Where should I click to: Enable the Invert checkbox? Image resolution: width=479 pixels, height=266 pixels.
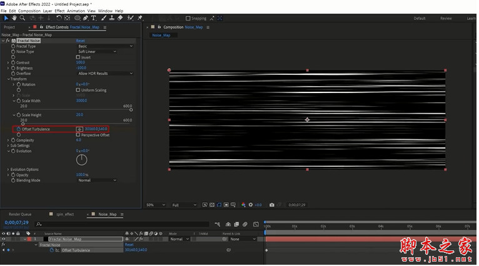[78, 57]
